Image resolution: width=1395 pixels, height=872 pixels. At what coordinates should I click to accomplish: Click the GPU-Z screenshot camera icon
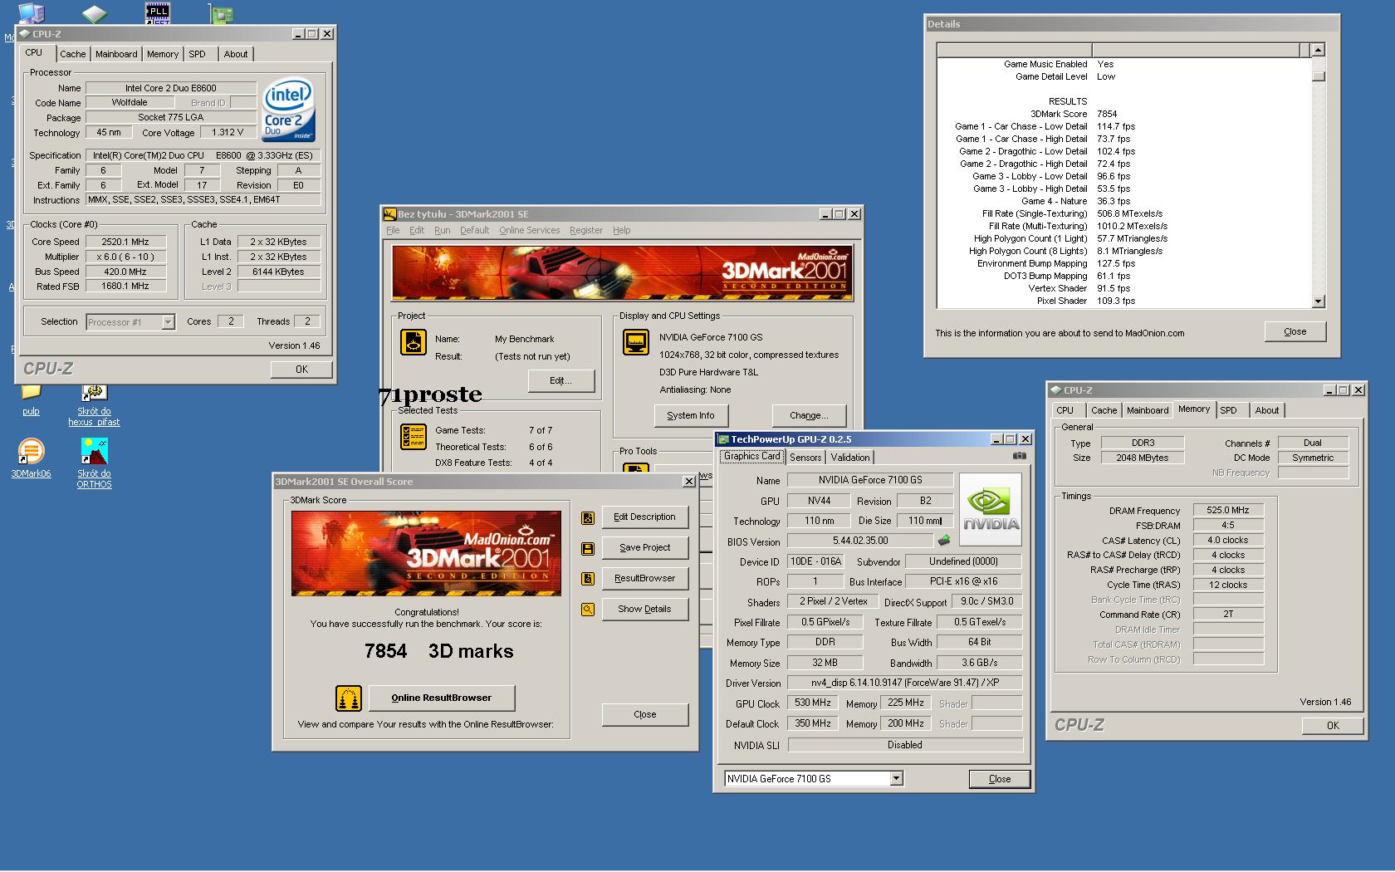pyautogui.click(x=1020, y=456)
